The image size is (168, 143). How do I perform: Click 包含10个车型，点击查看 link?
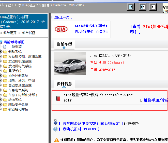(91, 31)
